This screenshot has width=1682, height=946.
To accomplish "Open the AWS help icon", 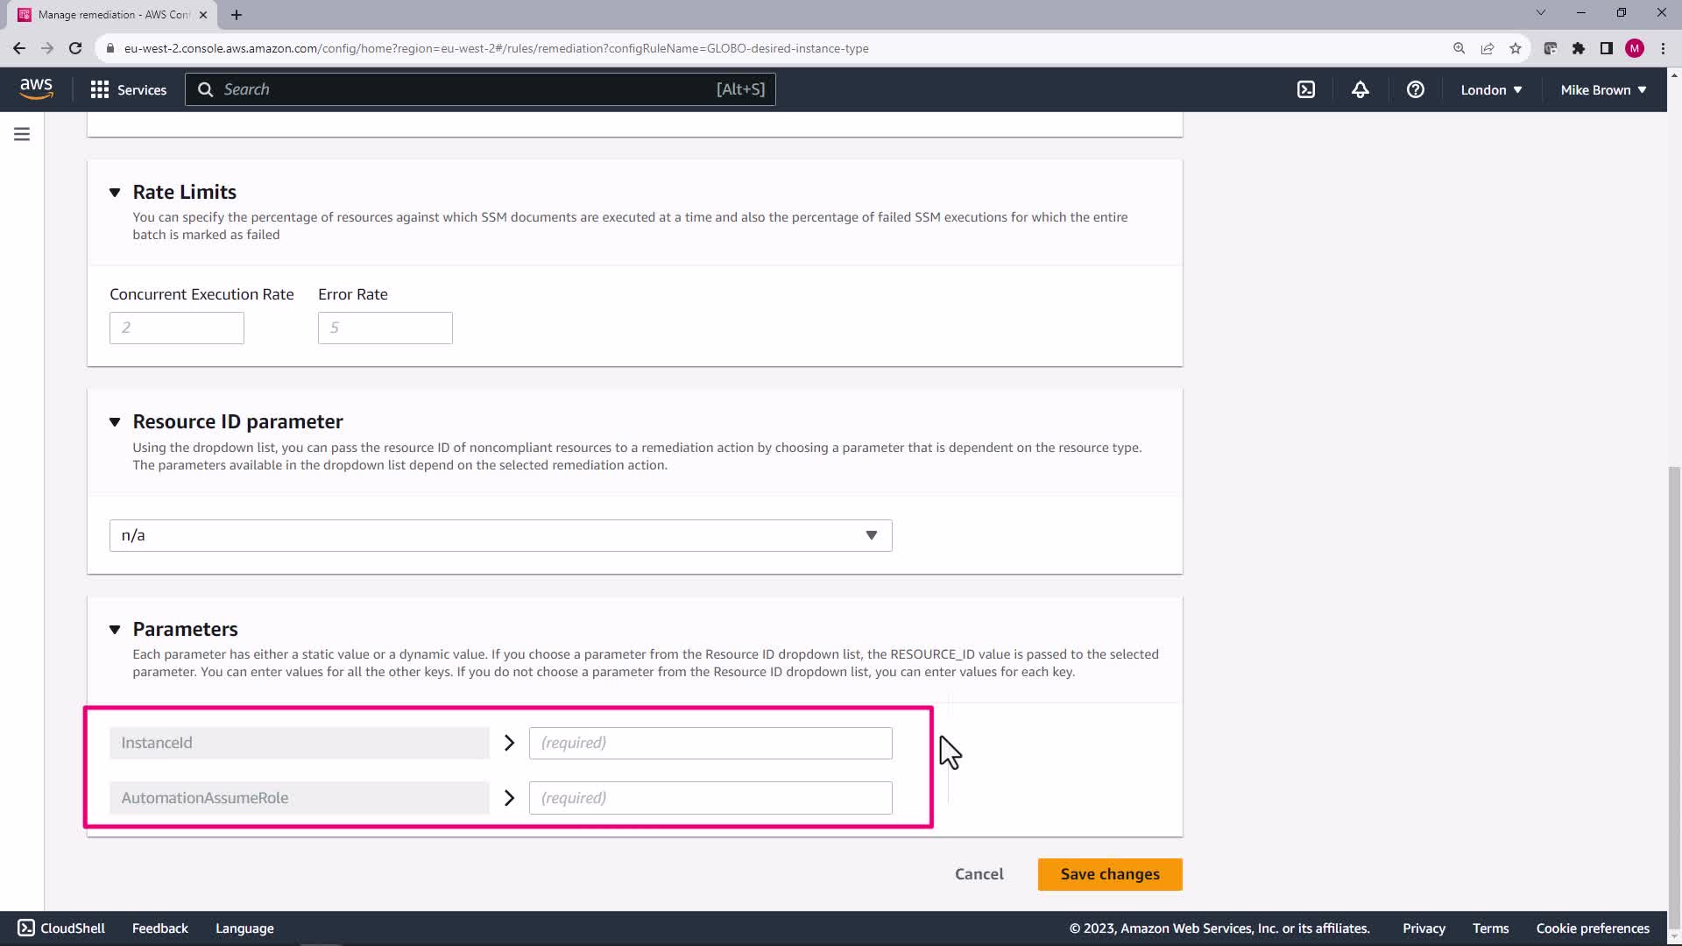I will [x=1415, y=89].
